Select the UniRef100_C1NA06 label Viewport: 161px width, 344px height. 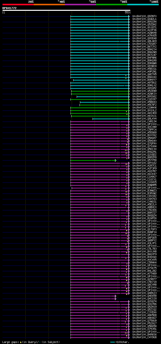click(144, 108)
